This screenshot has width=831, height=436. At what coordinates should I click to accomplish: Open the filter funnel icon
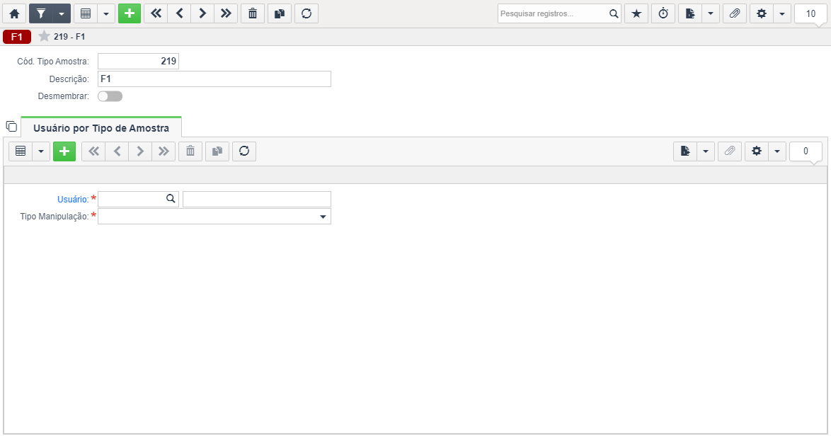tap(41, 13)
